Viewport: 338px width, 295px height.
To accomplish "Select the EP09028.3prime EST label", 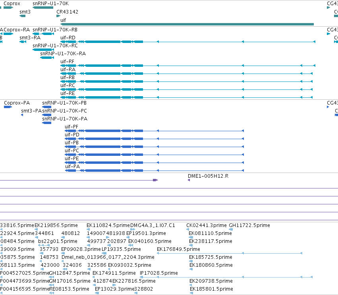I will (81, 249).
